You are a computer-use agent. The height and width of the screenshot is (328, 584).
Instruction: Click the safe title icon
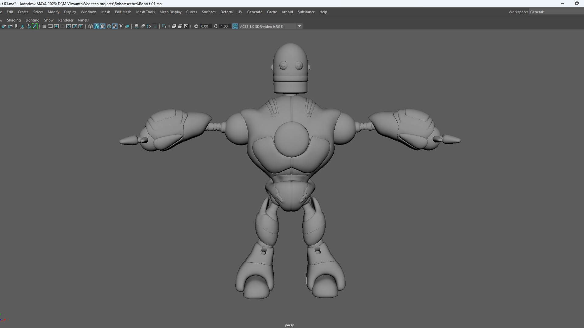pyautogui.click(x=81, y=26)
